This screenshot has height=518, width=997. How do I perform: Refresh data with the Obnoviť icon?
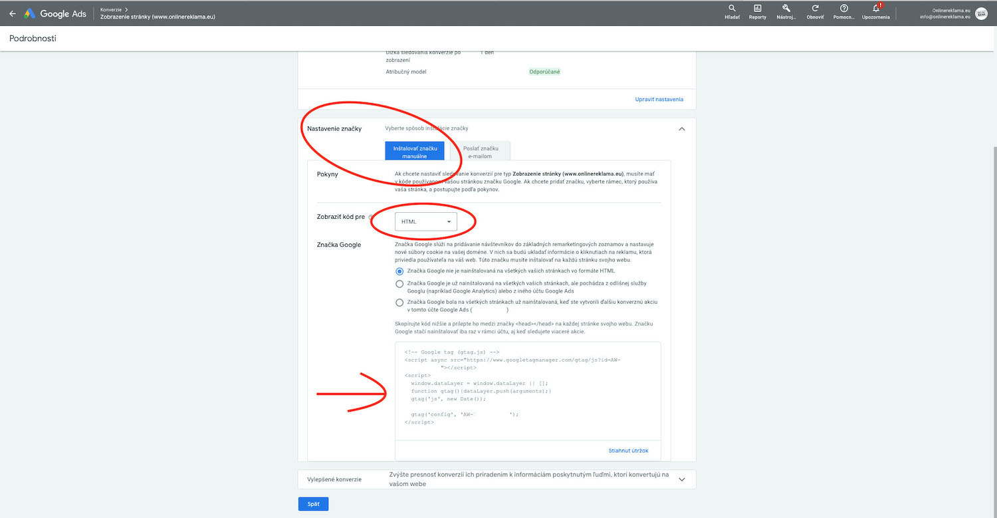click(815, 12)
